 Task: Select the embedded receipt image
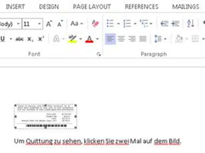[x=46, y=116]
